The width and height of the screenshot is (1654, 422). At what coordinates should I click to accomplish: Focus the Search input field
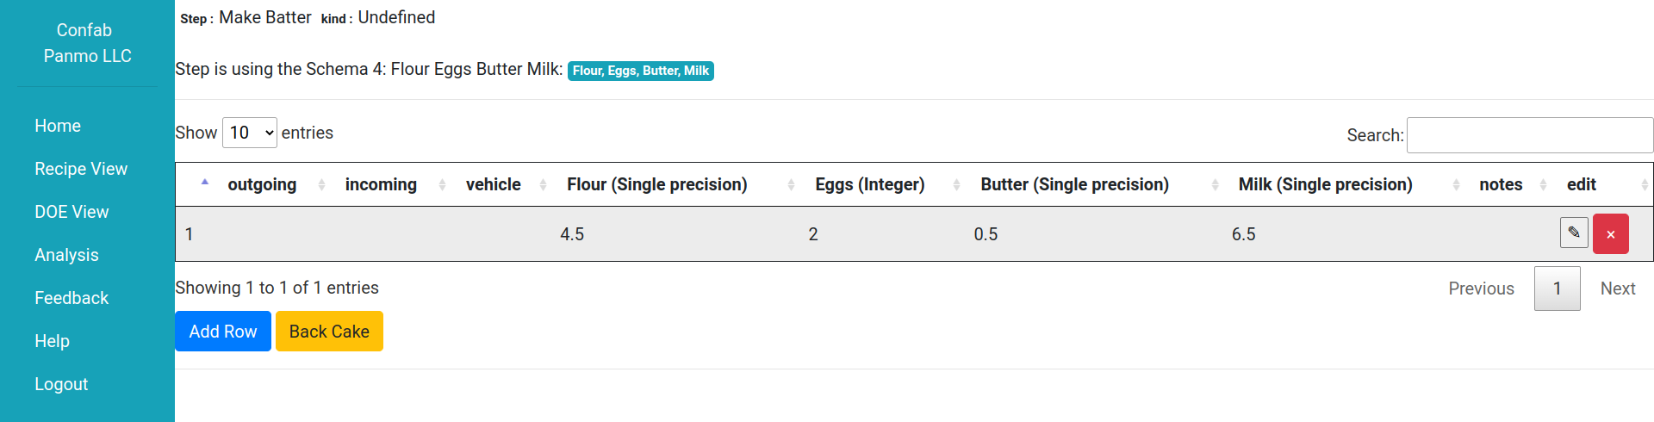click(x=1530, y=135)
